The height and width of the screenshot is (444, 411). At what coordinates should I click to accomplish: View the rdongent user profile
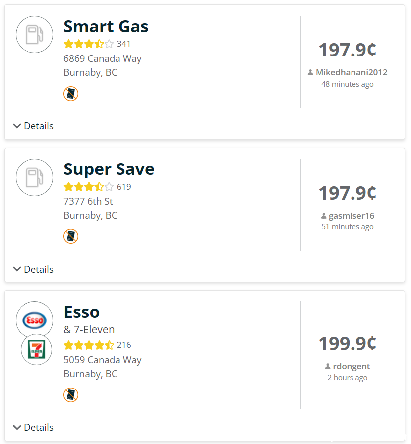(351, 366)
